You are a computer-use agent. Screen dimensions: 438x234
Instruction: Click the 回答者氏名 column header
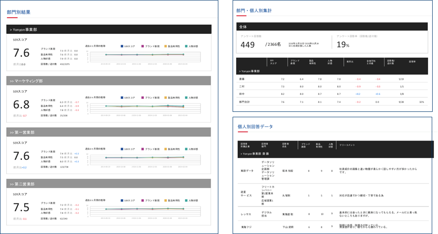pos(285,145)
